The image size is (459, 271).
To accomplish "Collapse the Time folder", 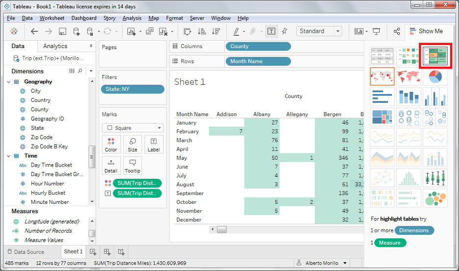I will (x=8, y=156).
